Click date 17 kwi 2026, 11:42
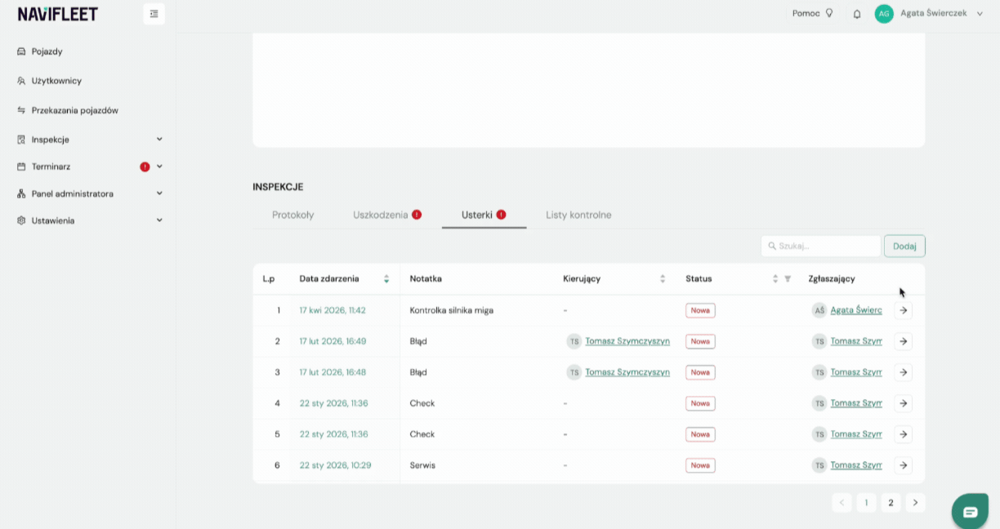 (x=333, y=310)
